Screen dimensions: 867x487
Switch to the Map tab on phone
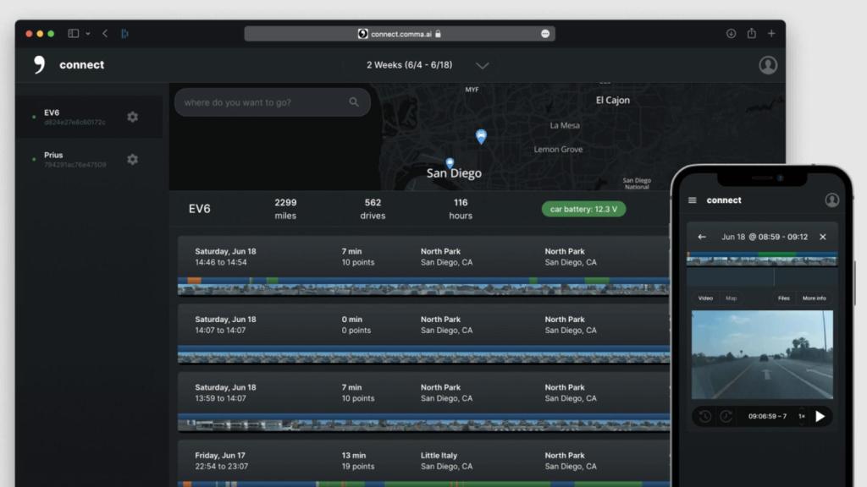pyautogui.click(x=731, y=298)
